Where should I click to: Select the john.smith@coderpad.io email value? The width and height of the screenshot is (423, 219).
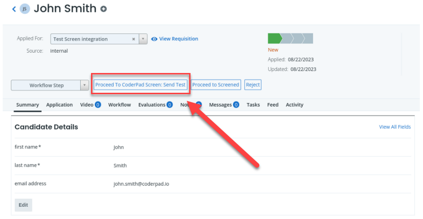(x=141, y=184)
